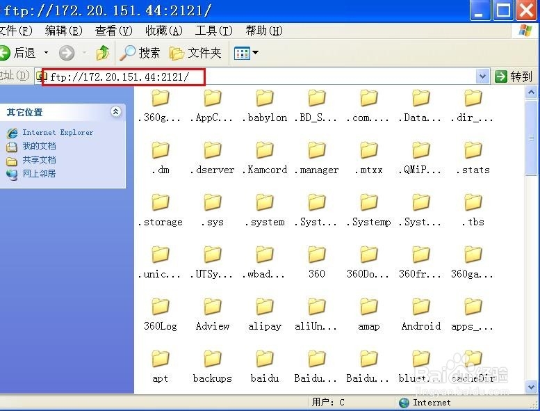Select the aliUn... folder
The width and height of the screenshot is (540, 411).
[316, 314]
